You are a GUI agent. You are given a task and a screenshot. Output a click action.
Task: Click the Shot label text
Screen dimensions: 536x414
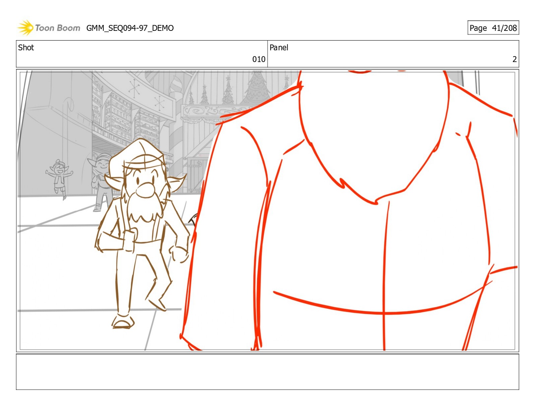26,48
